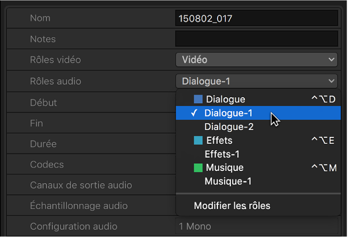Click the blue Dialogue role color swatch

coord(198,99)
